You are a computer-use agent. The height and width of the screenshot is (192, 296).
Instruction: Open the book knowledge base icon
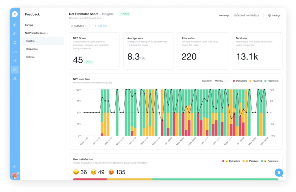click(x=15, y=43)
